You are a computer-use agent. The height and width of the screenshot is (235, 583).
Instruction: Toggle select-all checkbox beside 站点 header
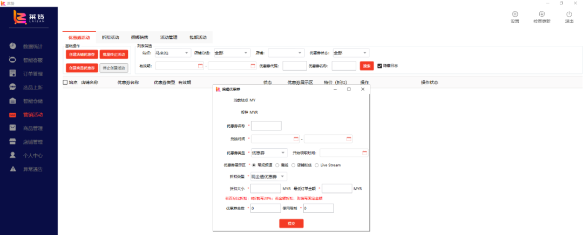[65, 82]
